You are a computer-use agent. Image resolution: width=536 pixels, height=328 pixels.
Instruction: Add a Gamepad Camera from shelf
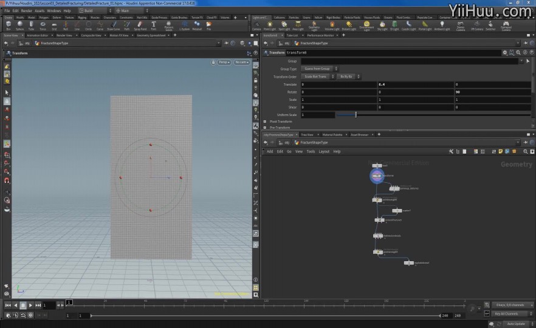click(506, 26)
